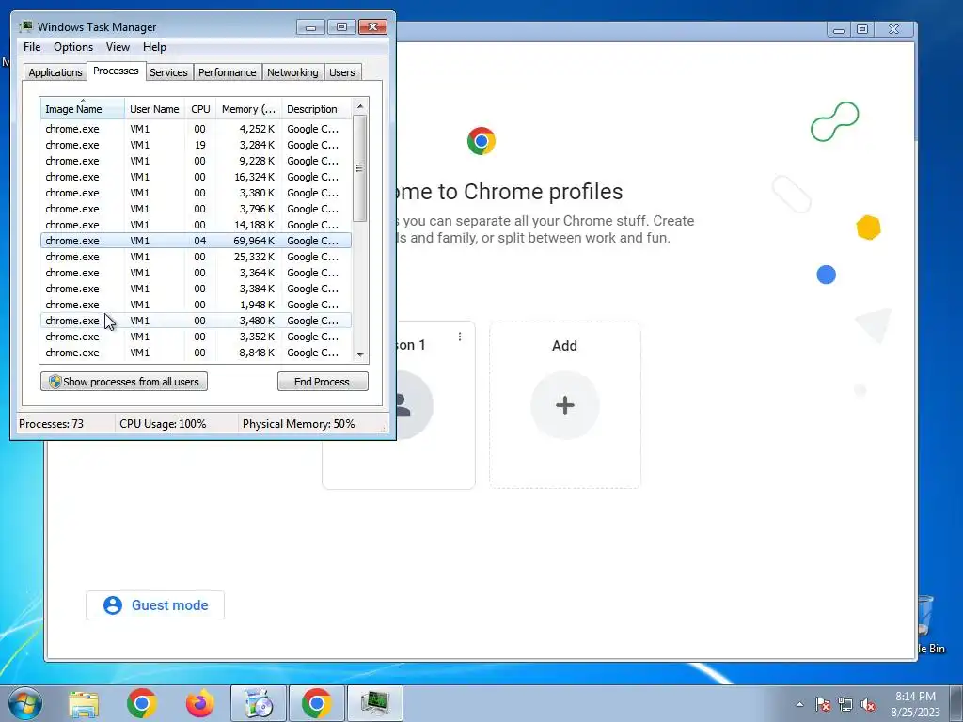Click the Add profile card label

click(564, 346)
